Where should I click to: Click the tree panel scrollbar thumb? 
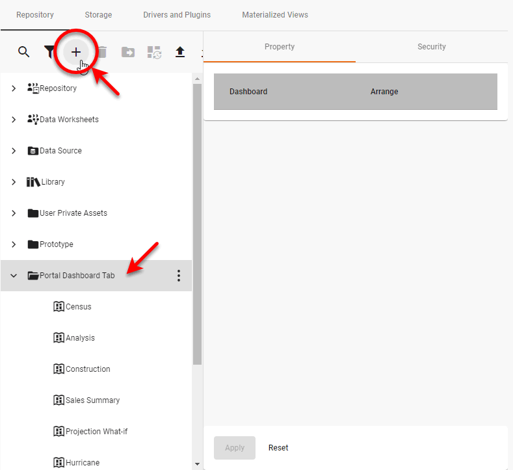tap(197, 224)
